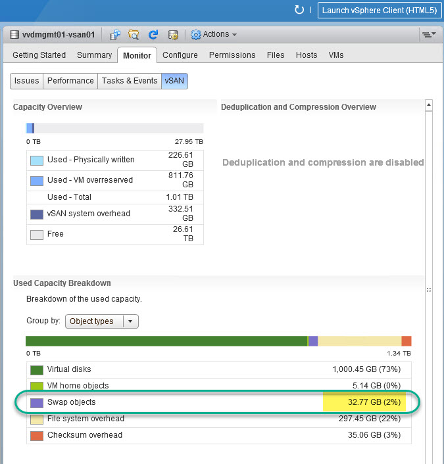Click the Virtual disks green legend swatch
Screen dimensions: 444x464
click(37, 369)
